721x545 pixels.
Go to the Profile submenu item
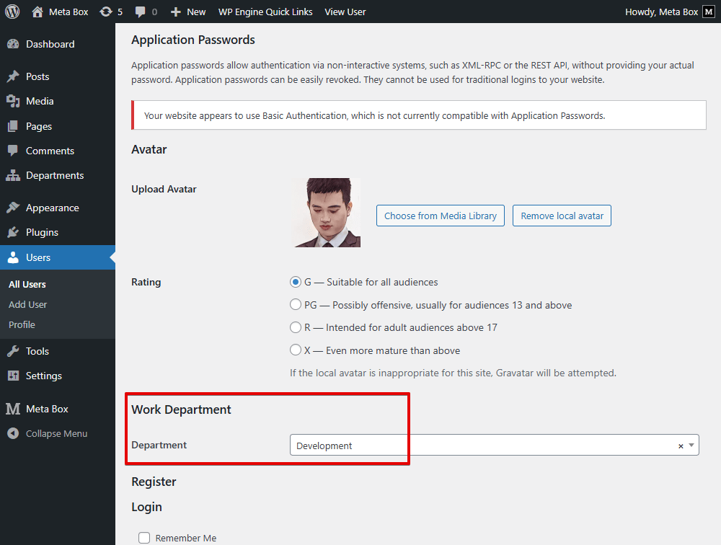22,324
